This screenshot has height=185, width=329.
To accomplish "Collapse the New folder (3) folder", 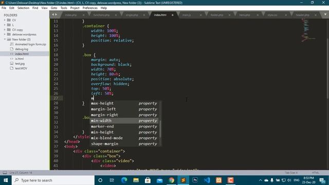I will (x=5, y=40).
